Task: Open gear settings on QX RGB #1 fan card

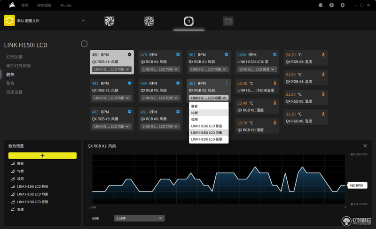Action: 130,54
